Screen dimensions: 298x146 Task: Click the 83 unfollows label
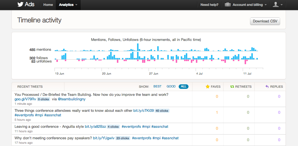click(41, 61)
